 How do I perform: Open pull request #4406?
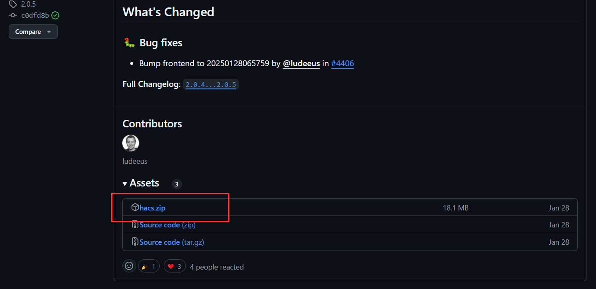pyautogui.click(x=342, y=64)
